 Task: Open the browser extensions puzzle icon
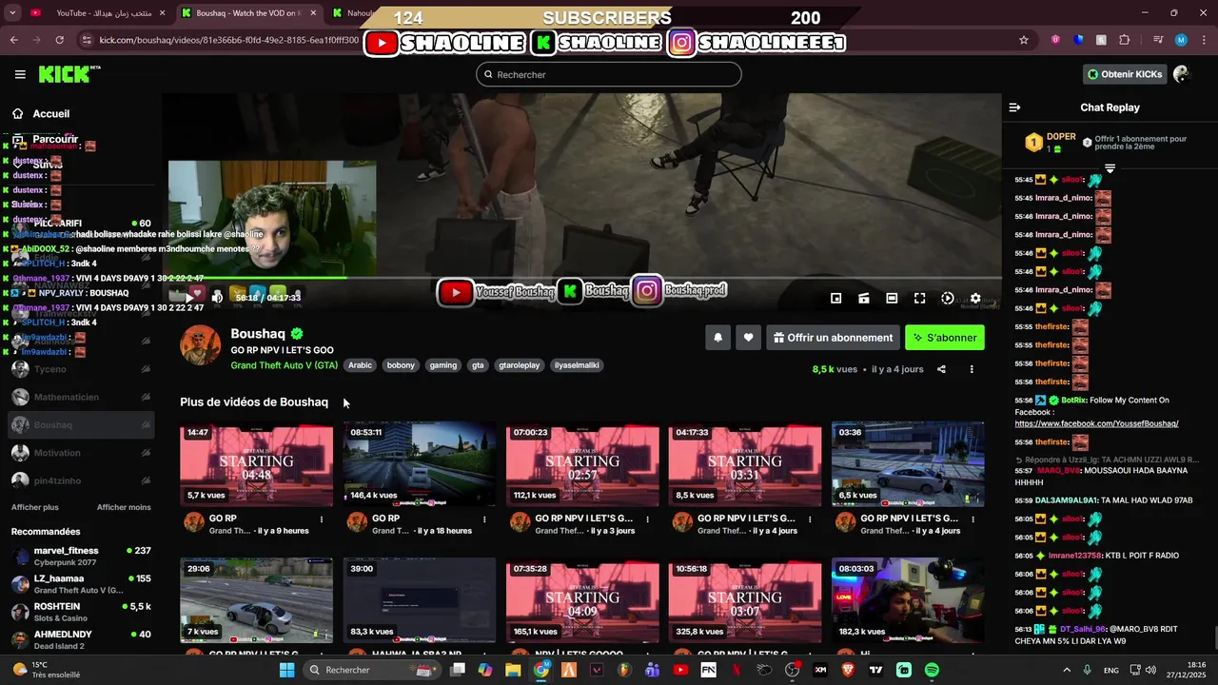(1125, 40)
